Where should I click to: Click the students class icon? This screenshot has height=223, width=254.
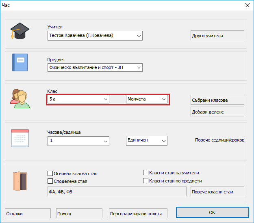point(20,98)
